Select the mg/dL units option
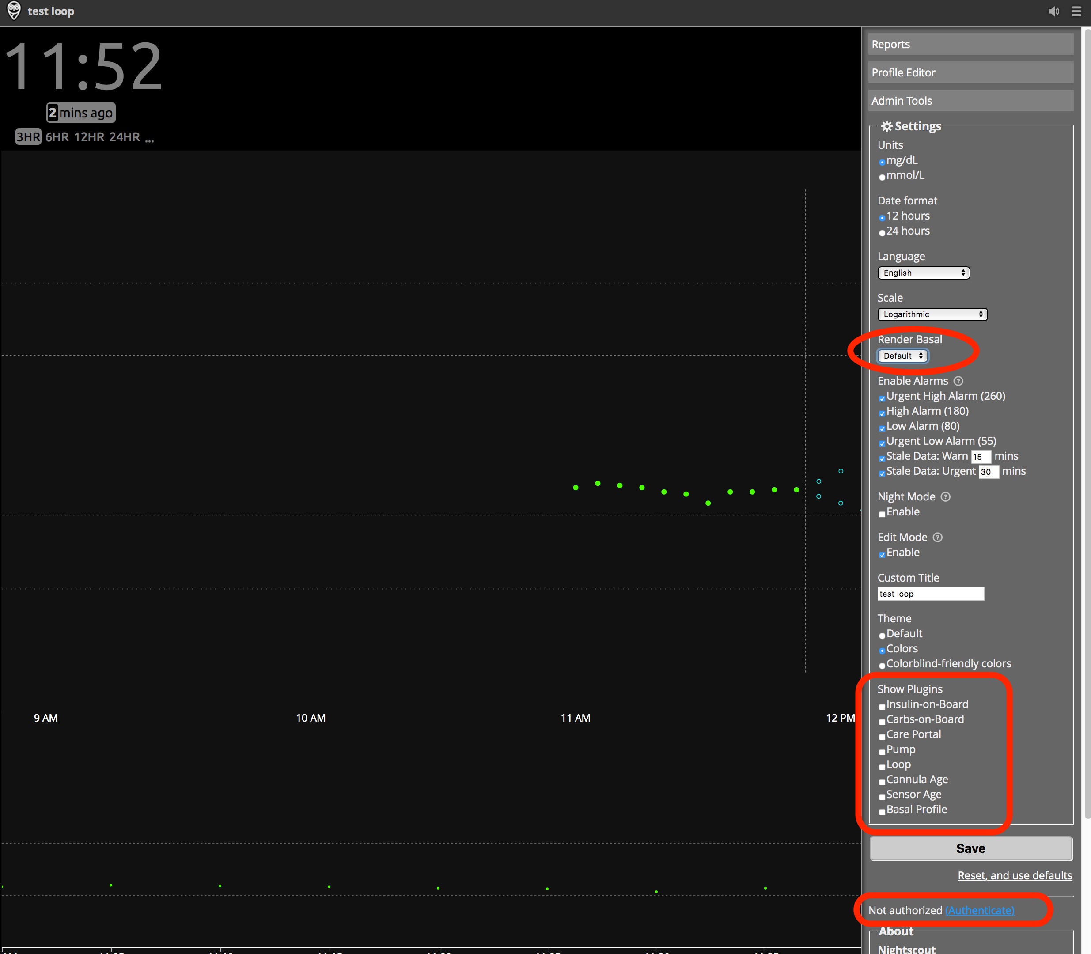The width and height of the screenshot is (1091, 954). pyautogui.click(x=882, y=162)
